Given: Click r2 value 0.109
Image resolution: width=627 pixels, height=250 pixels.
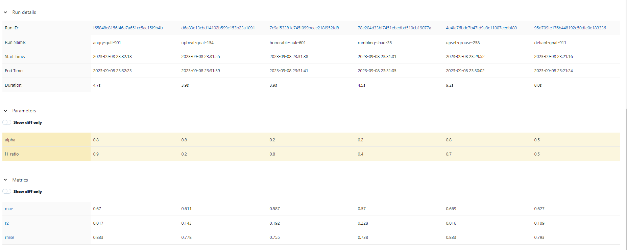Looking at the screenshot, I should pos(539,223).
